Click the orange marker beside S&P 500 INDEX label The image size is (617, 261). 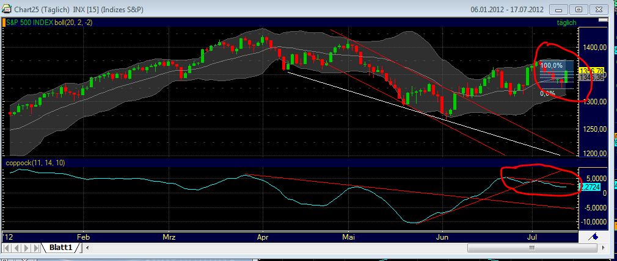4,23
